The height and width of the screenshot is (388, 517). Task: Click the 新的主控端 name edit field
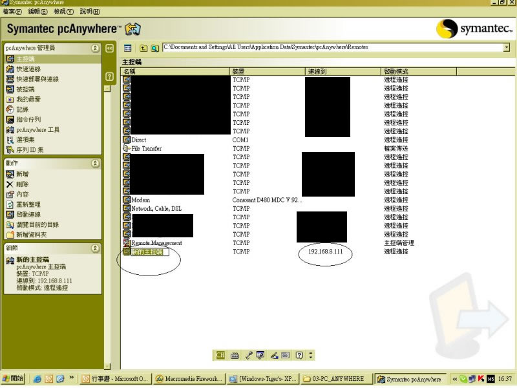150,252
